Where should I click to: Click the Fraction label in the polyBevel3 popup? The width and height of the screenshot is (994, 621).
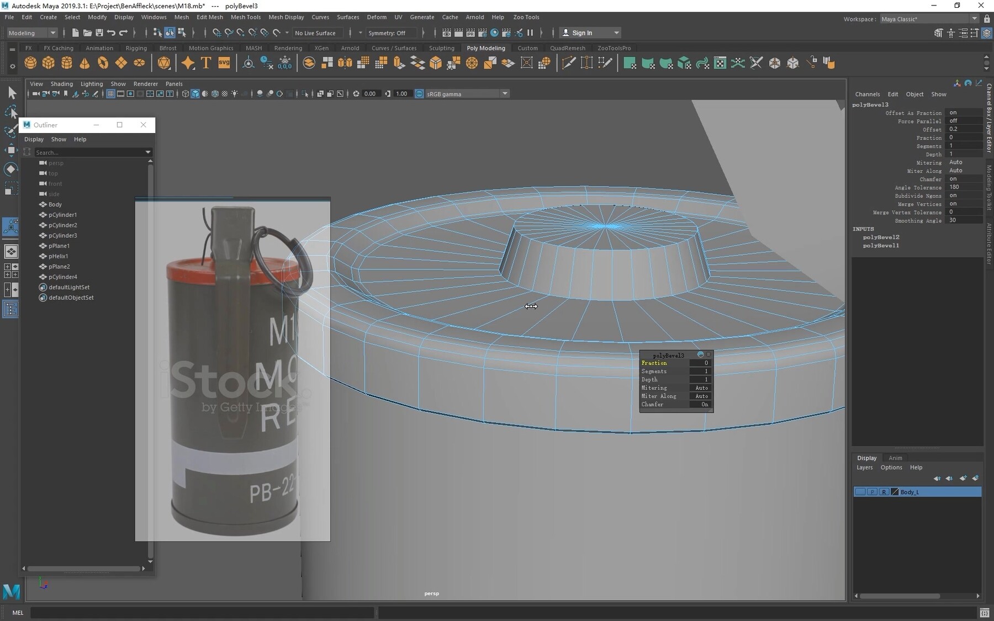(654, 363)
